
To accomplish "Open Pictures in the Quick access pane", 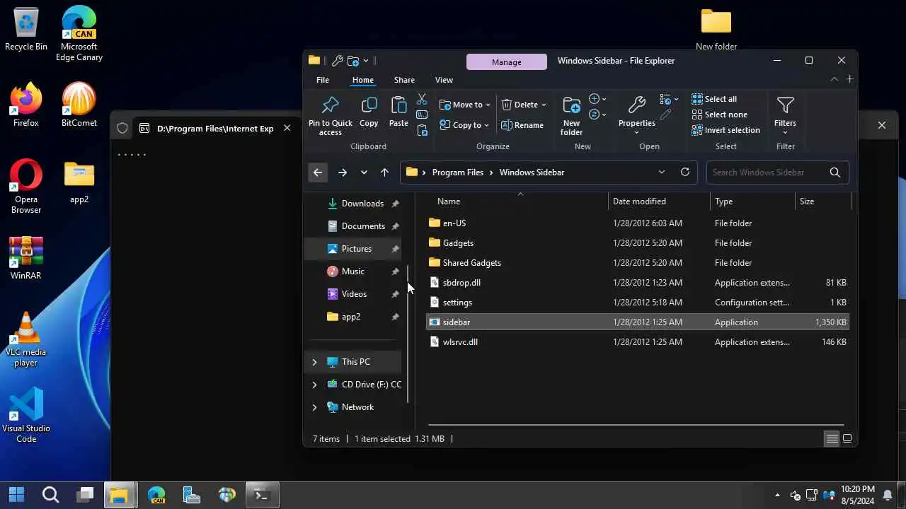I will [353, 249].
